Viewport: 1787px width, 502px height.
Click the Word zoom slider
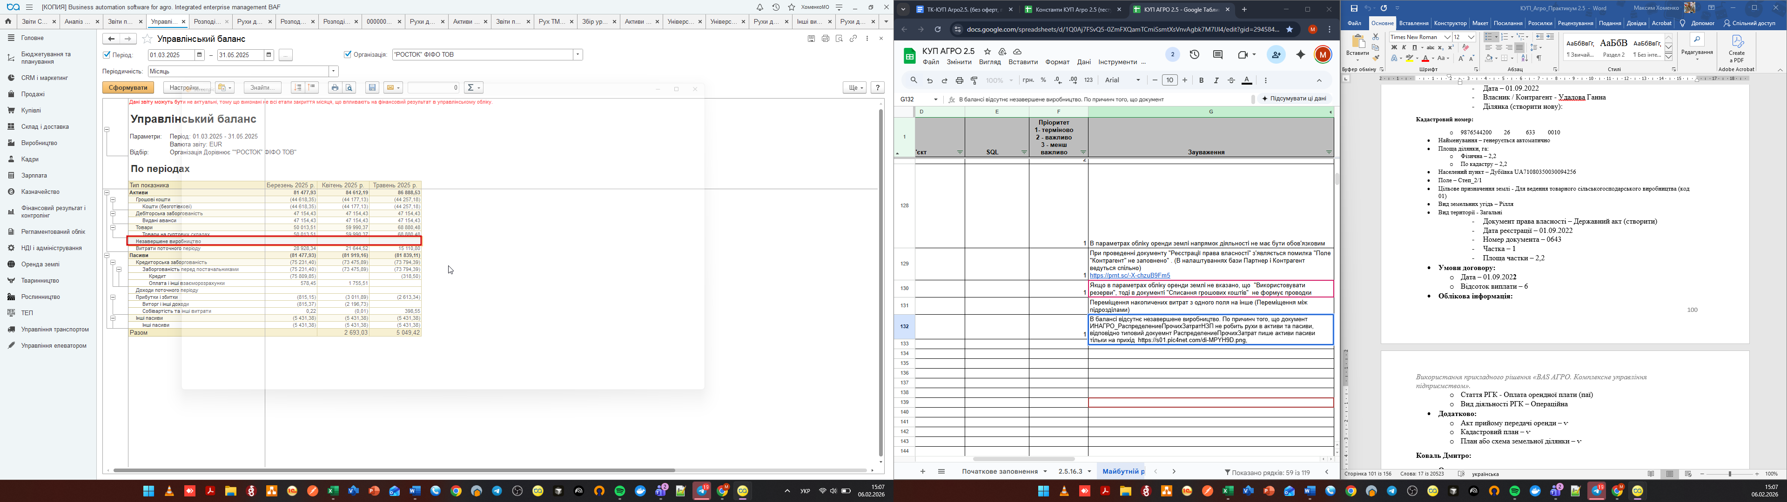tap(1729, 474)
